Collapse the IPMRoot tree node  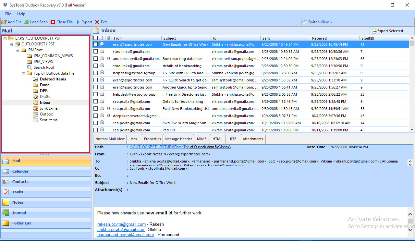click(x=17, y=50)
